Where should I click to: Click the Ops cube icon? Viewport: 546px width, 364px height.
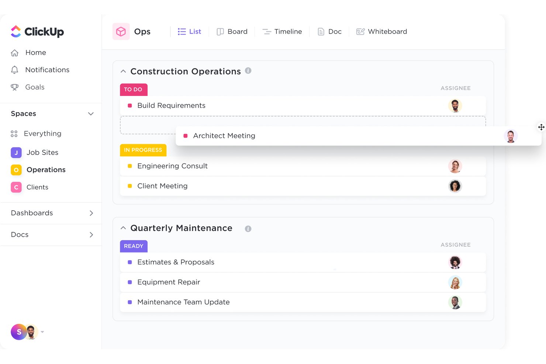click(x=121, y=32)
